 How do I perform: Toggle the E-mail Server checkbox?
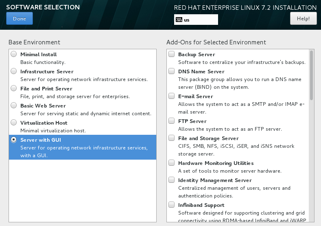tap(172, 96)
